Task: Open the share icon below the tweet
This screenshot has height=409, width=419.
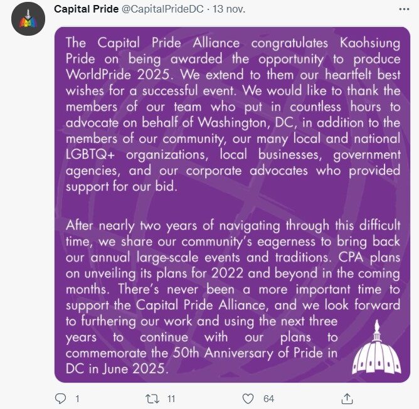Action: (346, 398)
